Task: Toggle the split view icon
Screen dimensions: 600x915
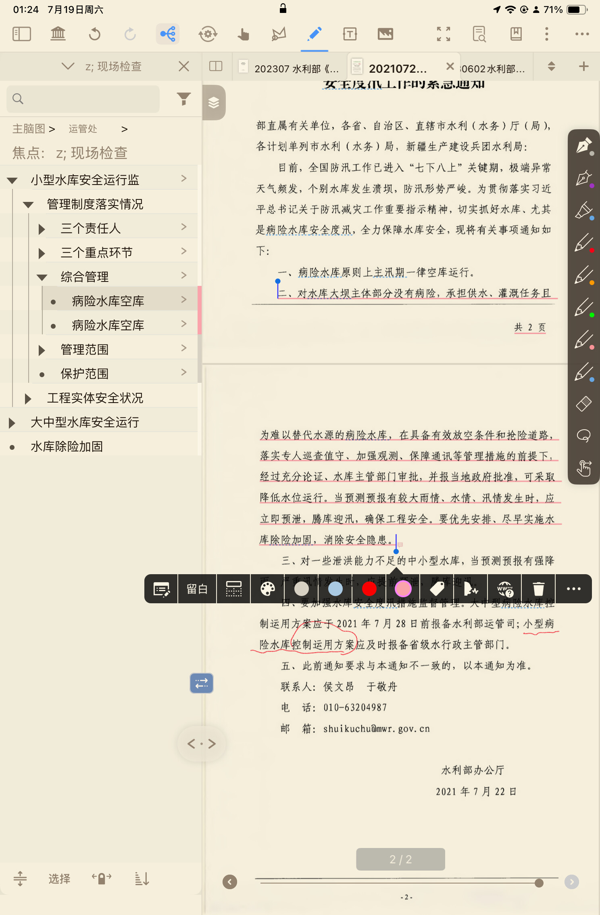Action: pos(216,66)
